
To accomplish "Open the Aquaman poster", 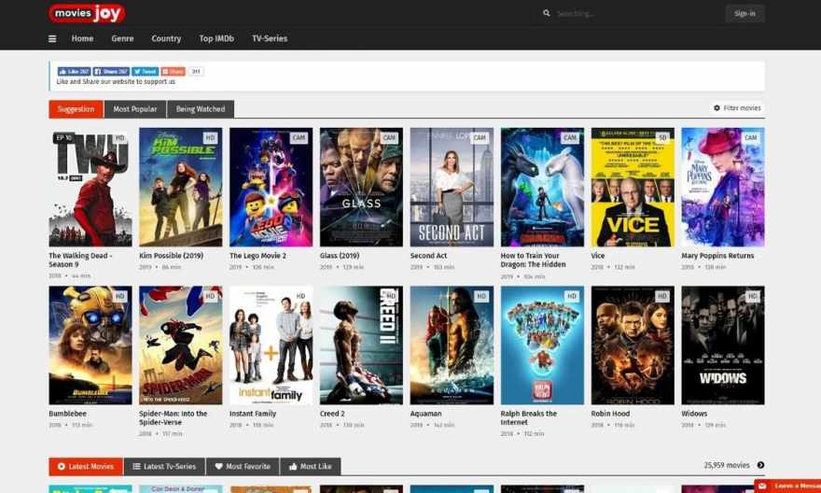I will point(452,345).
